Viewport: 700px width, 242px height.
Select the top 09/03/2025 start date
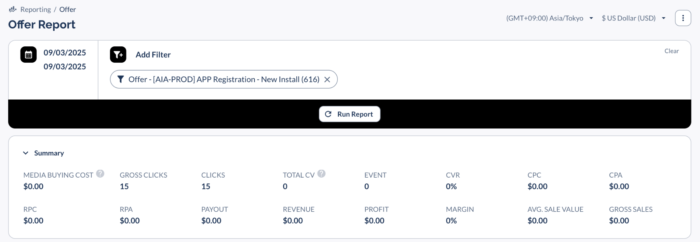(x=65, y=52)
